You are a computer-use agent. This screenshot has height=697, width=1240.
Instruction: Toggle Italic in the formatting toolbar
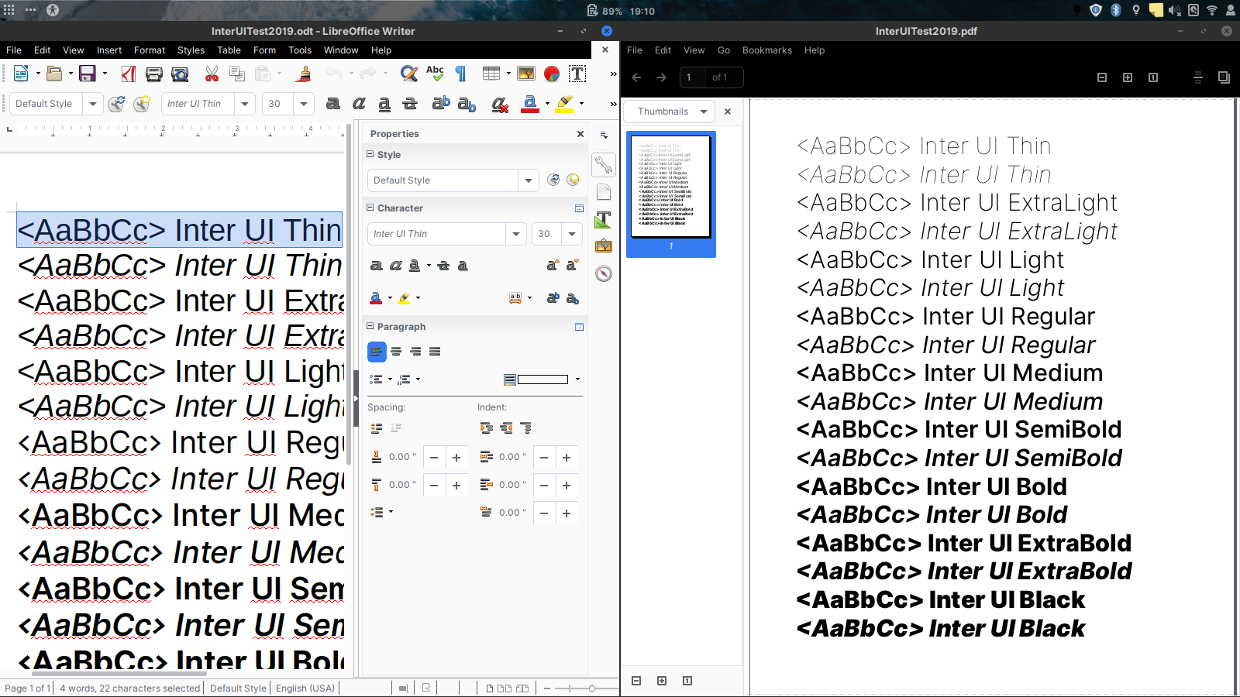point(359,104)
